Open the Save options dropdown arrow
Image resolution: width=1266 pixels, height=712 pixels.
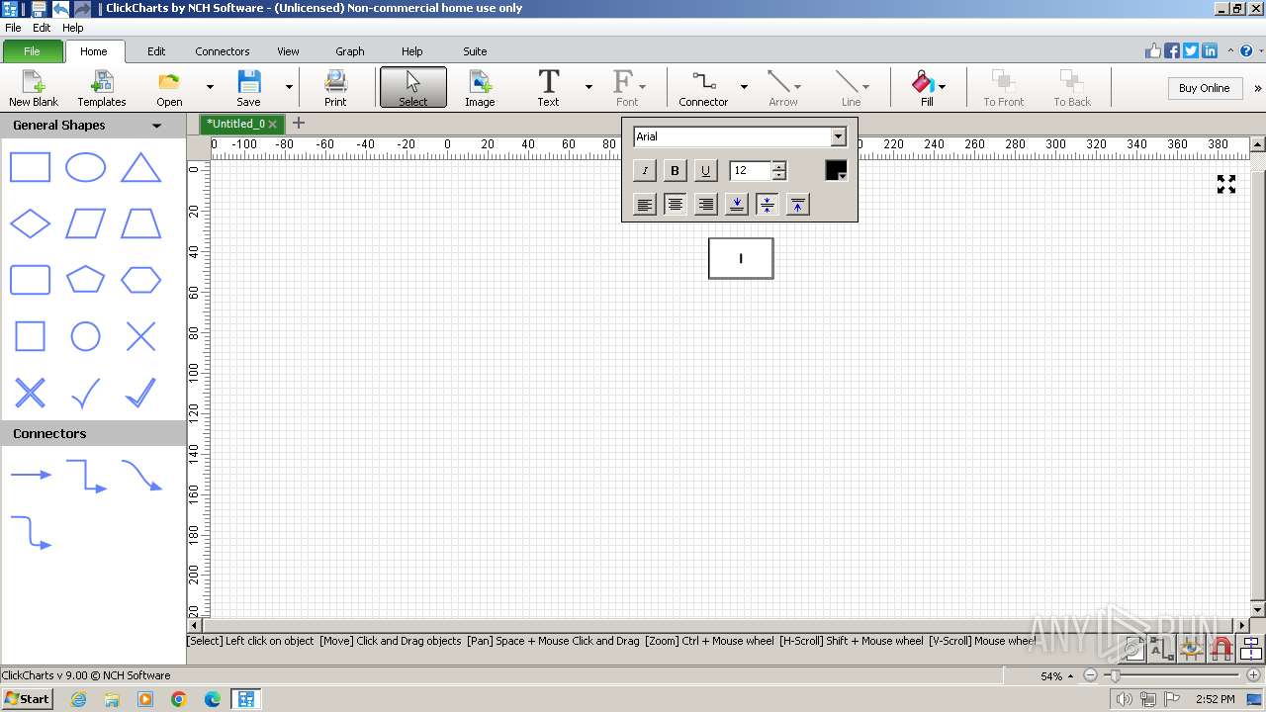click(x=289, y=87)
